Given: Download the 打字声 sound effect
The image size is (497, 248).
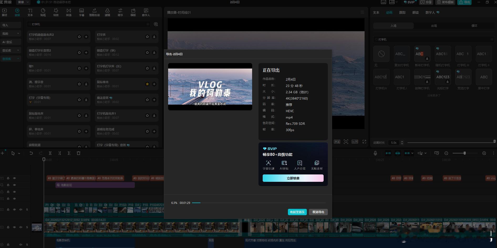Looking at the screenshot, I should 154,37.
